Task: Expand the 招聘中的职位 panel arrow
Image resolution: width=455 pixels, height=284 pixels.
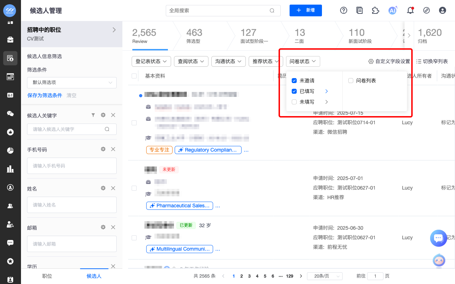Action: (114, 30)
